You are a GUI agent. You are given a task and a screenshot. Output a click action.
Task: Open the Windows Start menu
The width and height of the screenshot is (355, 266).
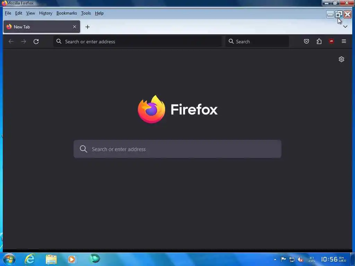[9, 259]
